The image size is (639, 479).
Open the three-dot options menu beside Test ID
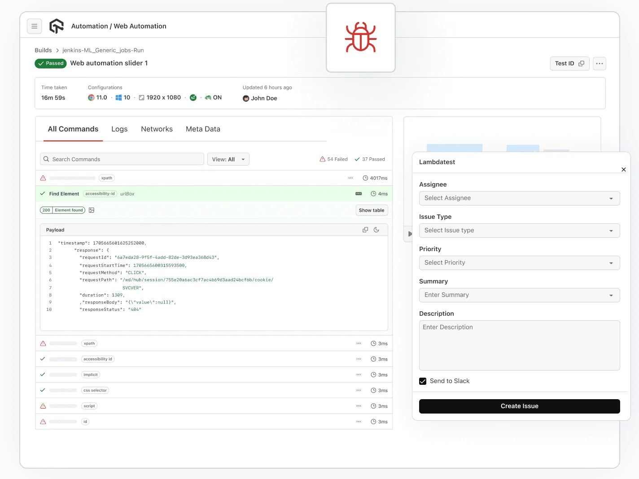click(599, 63)
